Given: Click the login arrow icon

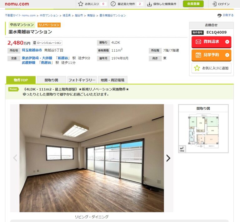Looking at the screenshot, I should click(x=214, y=4).
